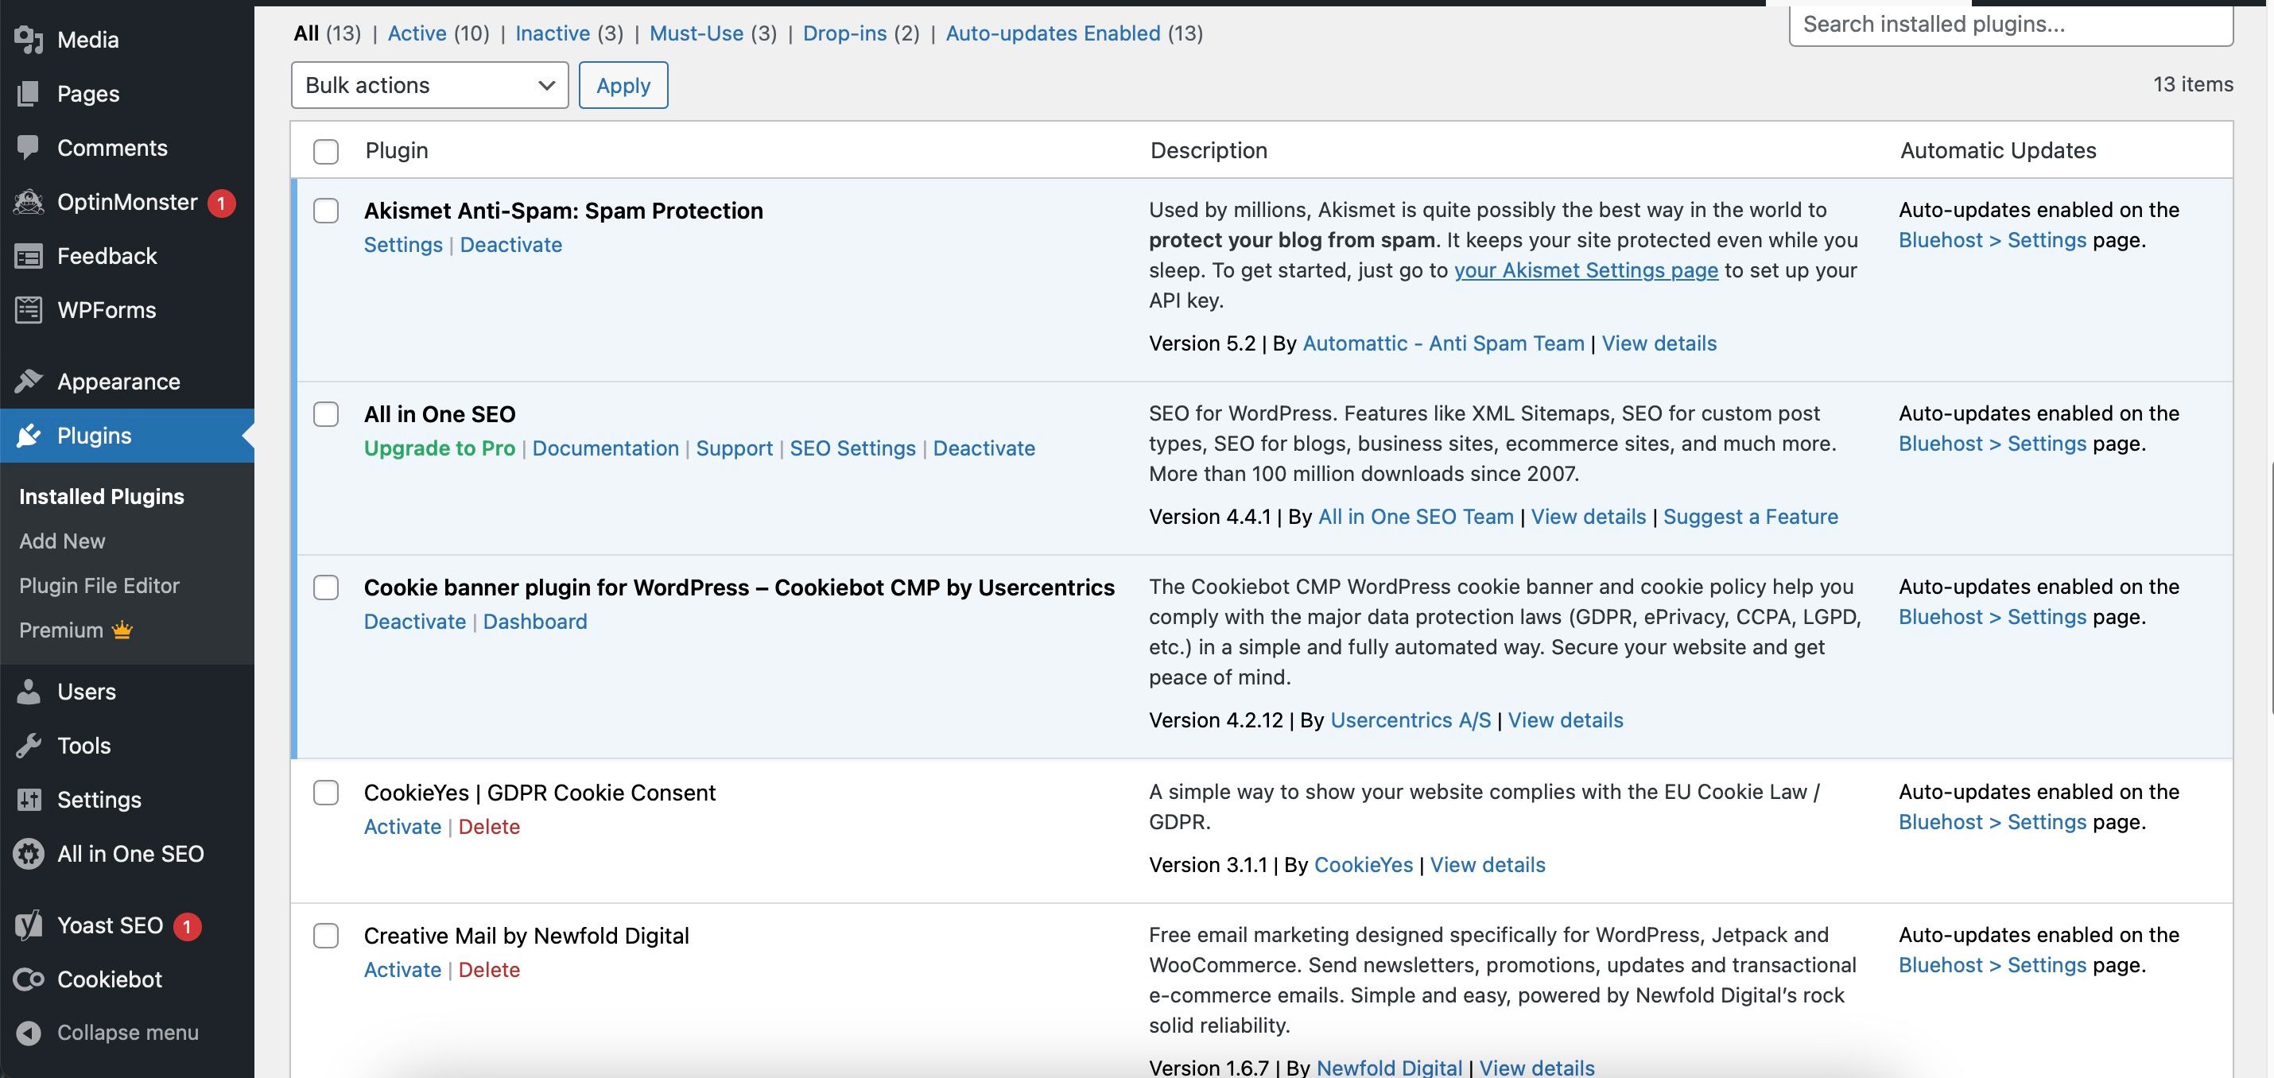Image resolution: width=2274 pixels, height=1078 pixels.
Task: Click Yoast SEO notification badge
Action: [187, 926]
